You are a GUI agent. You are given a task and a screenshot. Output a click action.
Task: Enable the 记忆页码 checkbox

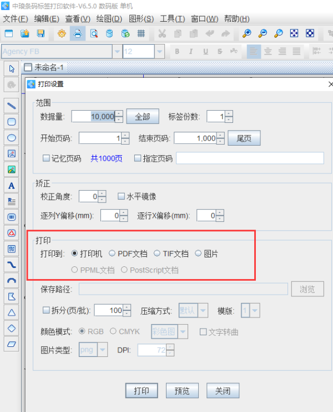pyautogui.click(x=47, y=158)
